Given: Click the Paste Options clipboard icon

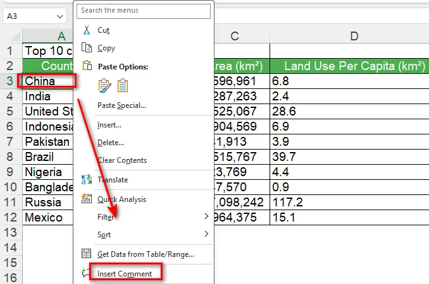Looking at the screenshot, I should coord(87,66).
